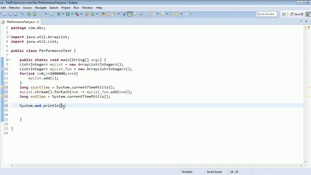The image size is (311, 175).
Task: Click the Open Task toolbar icon
Action: pos(108,14)
